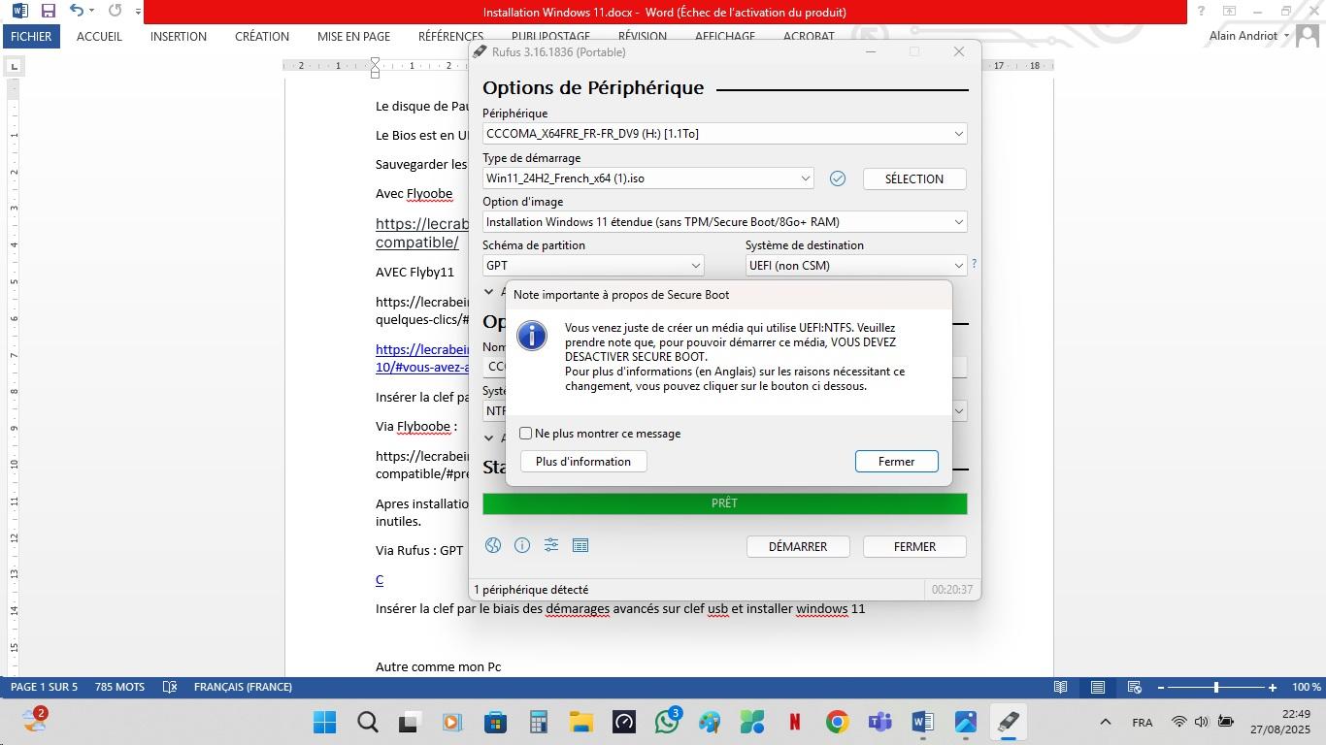Tick "Ne plus montrer ce message" checkbox
Screen dimensions: 1326x745
pyautogui.click(x=526, y=434)
